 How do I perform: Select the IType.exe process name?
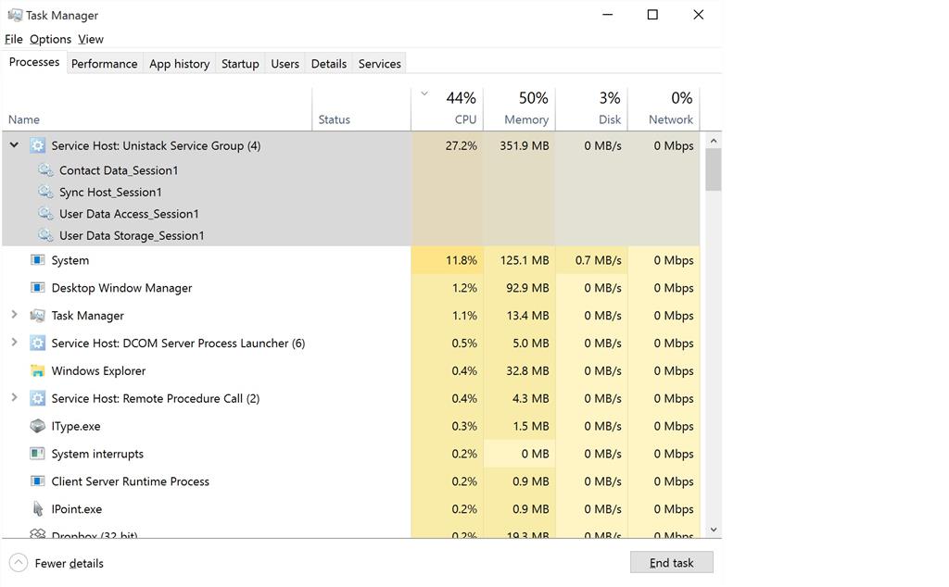point(76,426)
